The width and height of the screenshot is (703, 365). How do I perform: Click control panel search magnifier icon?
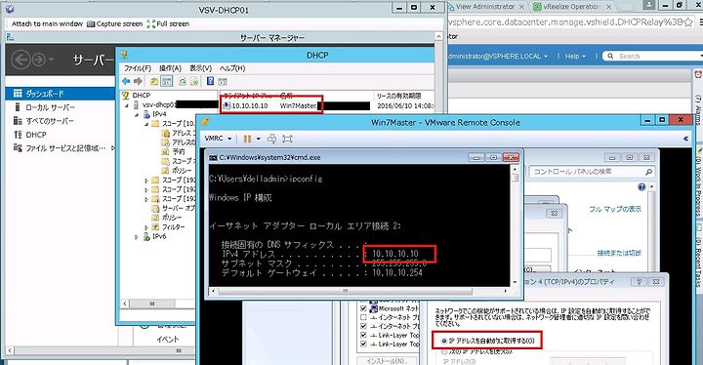[648, 172]
